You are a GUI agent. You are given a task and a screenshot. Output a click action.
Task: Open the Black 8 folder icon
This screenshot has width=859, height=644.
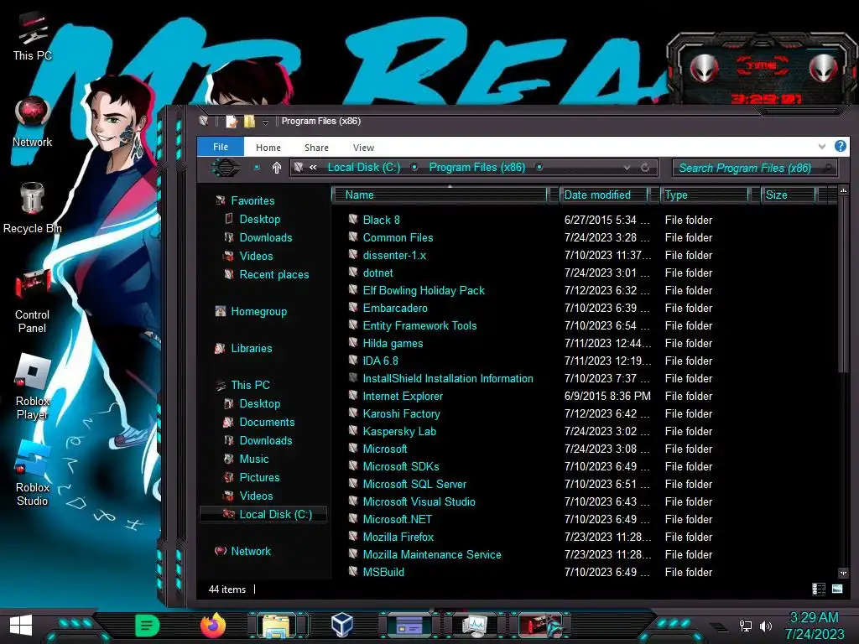[x=353, y=220]
